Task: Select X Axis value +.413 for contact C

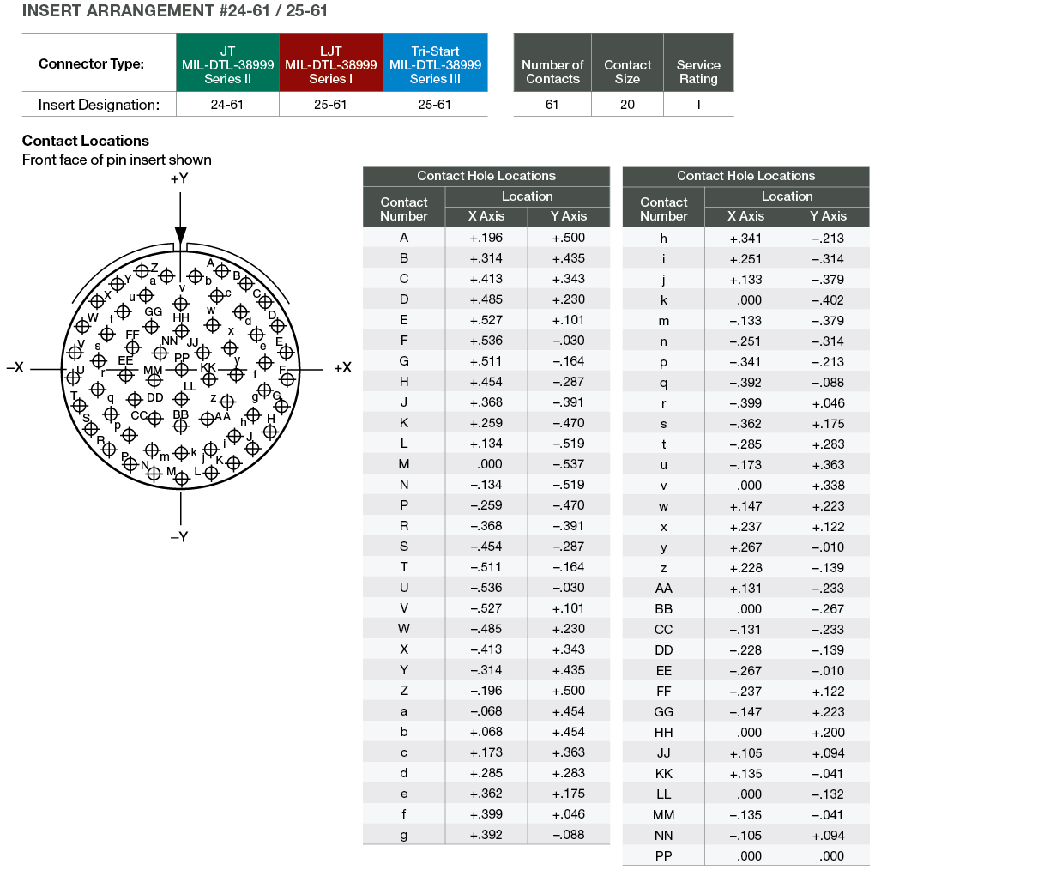Action: pyautogui.click(x=486, y=279)
